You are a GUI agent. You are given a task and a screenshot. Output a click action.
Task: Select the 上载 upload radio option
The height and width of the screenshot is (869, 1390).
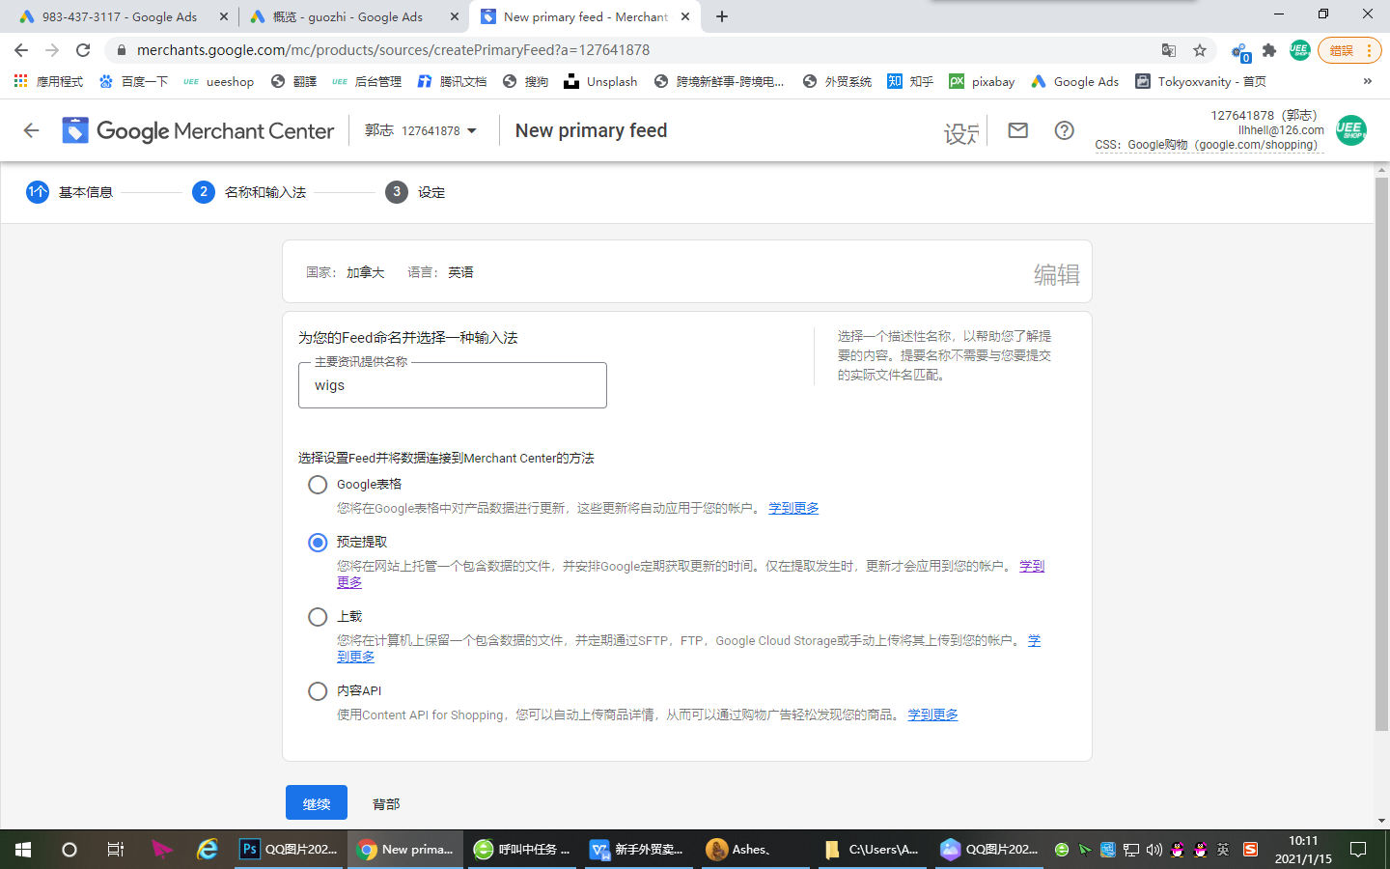click(x=318, y=616)
